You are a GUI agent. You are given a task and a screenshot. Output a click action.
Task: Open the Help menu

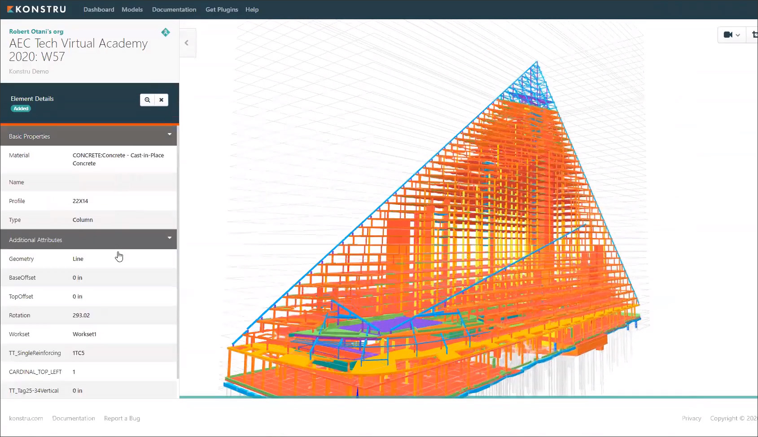pyautogui.click(x=252, y=9)
